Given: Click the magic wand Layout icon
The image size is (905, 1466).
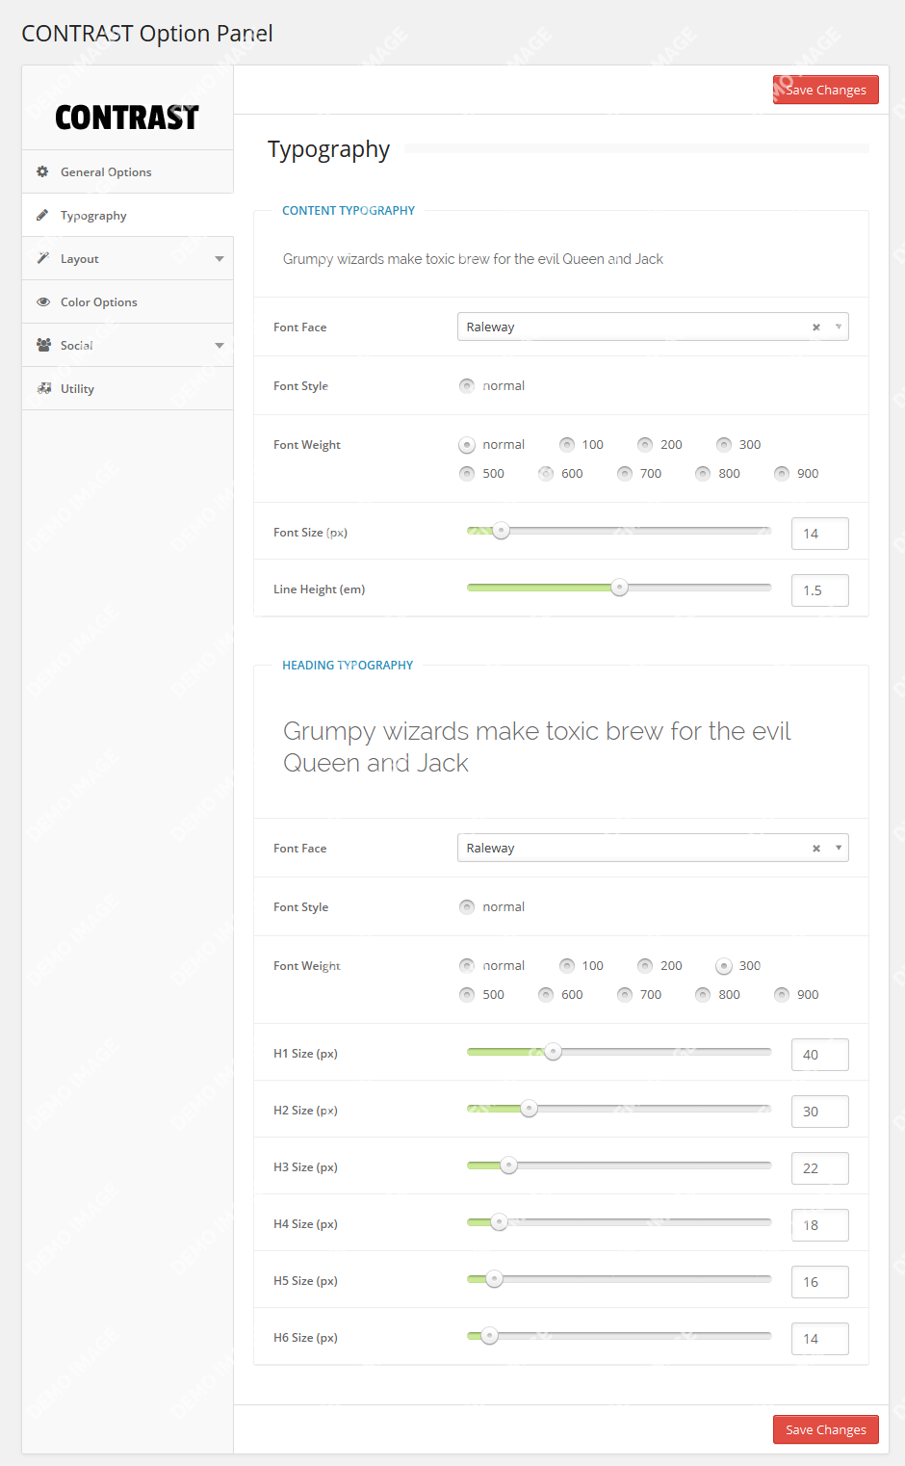Looking at the screenshot, I should tap(43, 258).
